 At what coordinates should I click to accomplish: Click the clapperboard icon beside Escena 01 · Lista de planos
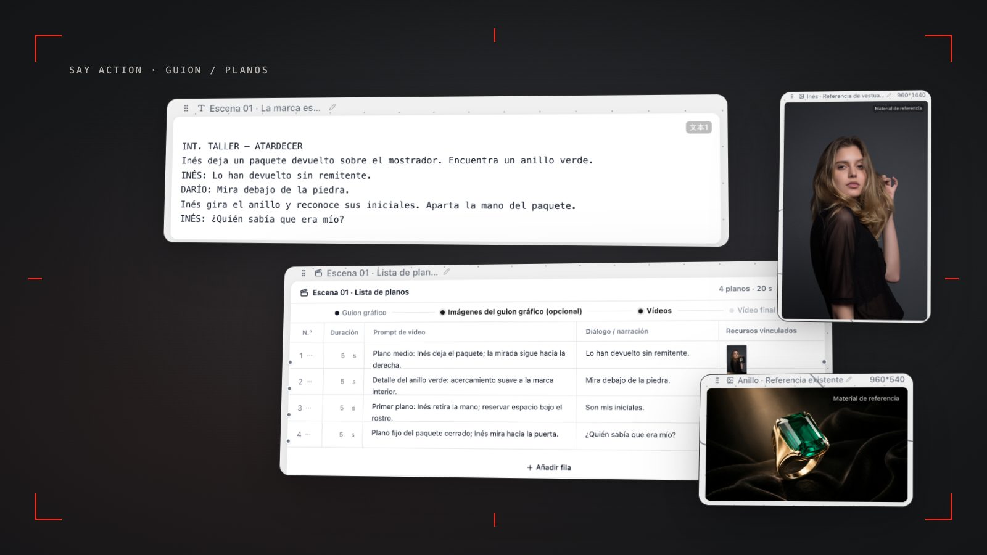304,292
